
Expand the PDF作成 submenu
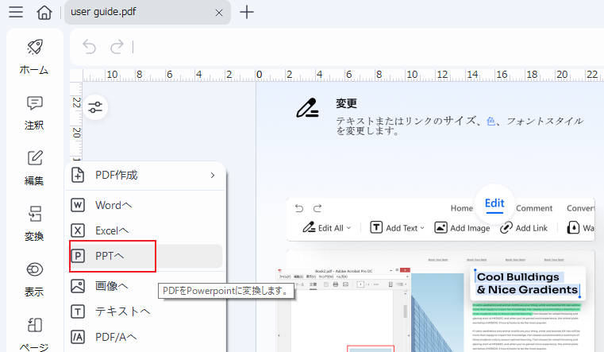(x=212, y=176)
